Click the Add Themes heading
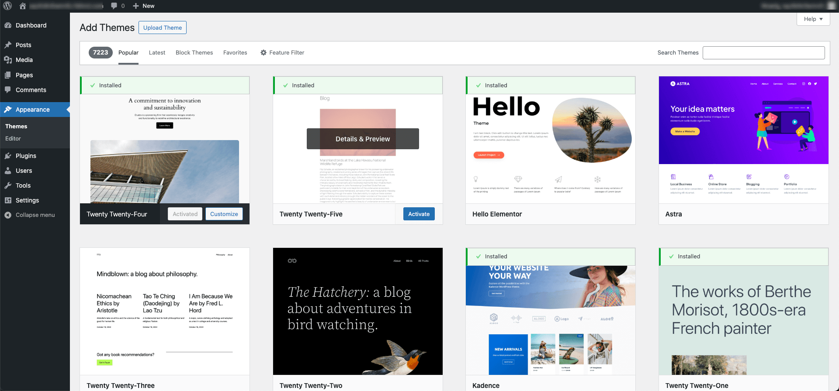The image size is (839, 391). pyautogui.click(x=107, y=27)
